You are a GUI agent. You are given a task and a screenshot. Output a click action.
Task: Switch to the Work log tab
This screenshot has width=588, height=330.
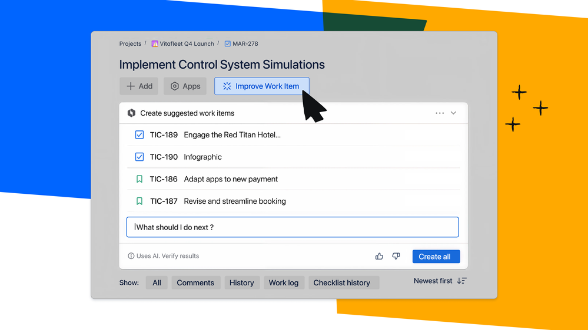284,283
